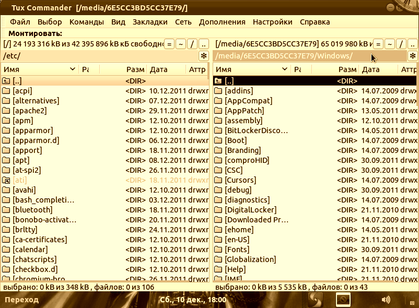Sort right panel by Дата column
The height and width of the screenshot is (308, 419).
click(378, 69)
